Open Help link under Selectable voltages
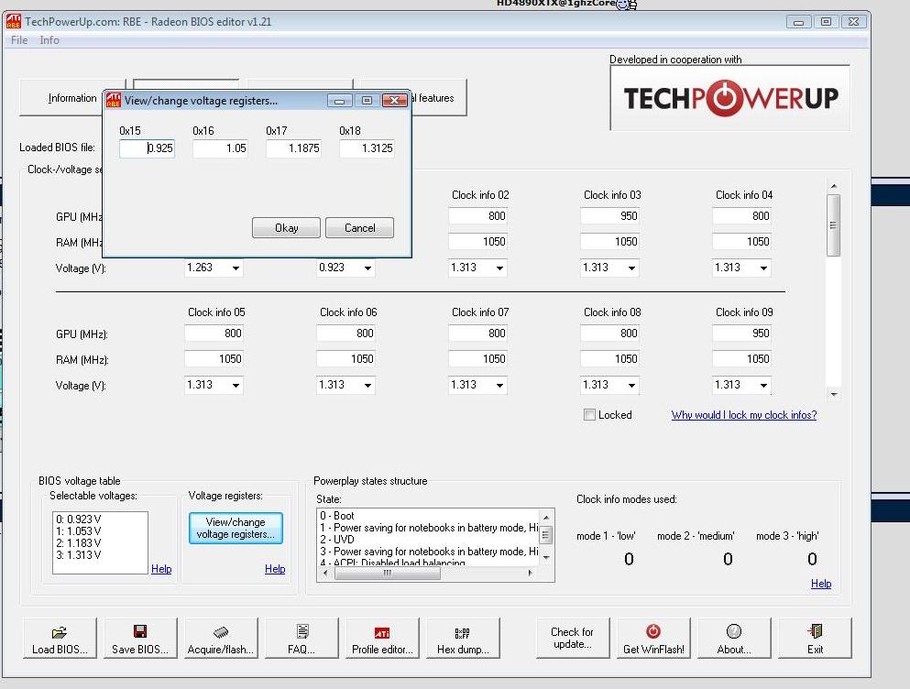The width and height of the screenshot is (910, 689). pyautogui.click(x=161, y=569)
